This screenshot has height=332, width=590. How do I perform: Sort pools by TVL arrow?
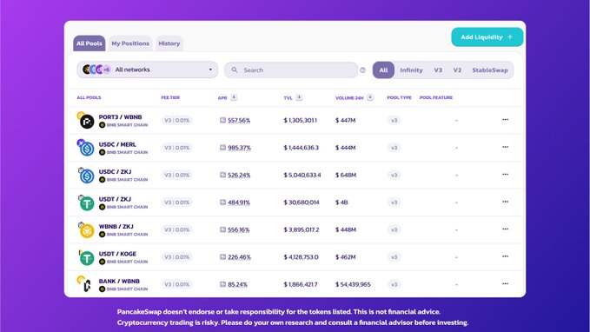[299, 97]
